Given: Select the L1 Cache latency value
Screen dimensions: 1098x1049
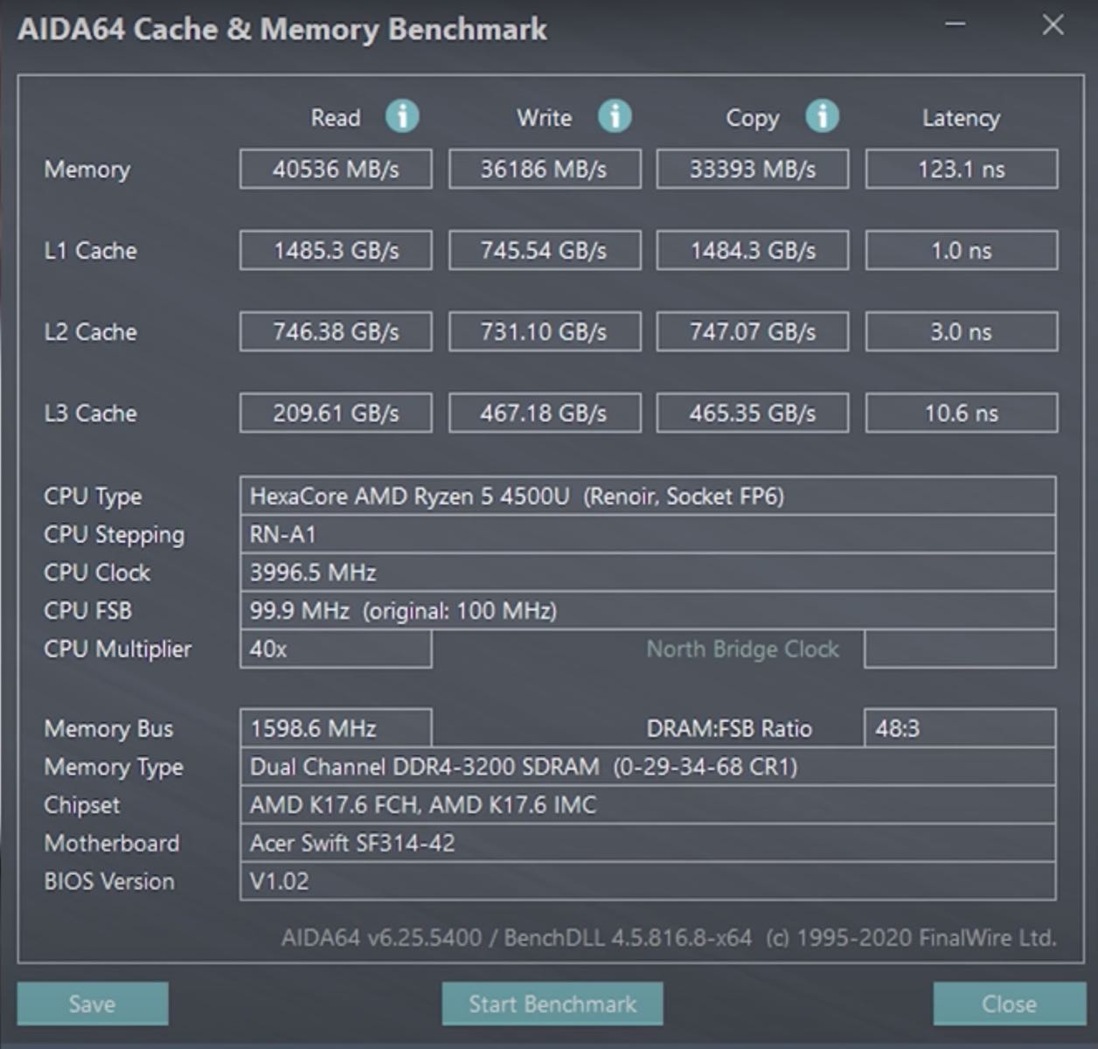Looking at the screenshot, I should point(961,250).
